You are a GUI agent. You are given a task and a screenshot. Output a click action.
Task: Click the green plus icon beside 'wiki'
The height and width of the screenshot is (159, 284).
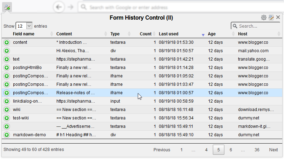pos(7,110)
